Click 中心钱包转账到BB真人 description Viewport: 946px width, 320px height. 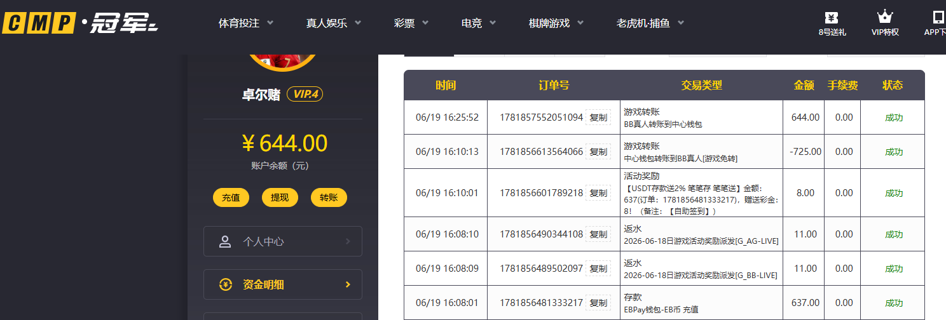(681, 159)
